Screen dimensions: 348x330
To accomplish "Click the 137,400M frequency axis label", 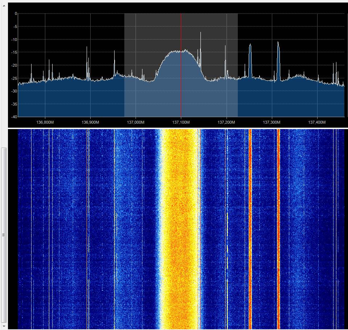I will (317, 122).
